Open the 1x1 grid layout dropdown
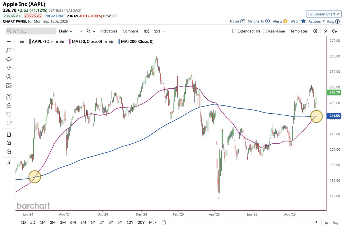 (159, 31)
